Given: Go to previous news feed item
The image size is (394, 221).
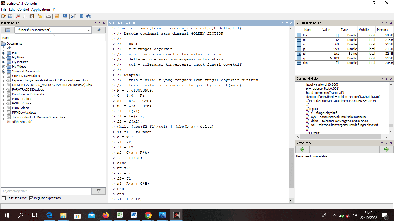Looking at the screenshot, I should point(302,149).
